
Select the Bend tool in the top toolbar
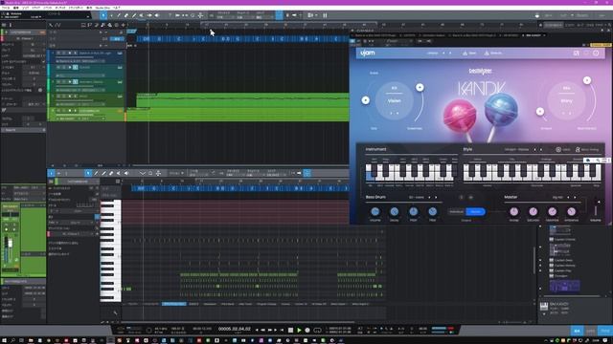click(x=149, y=15)
